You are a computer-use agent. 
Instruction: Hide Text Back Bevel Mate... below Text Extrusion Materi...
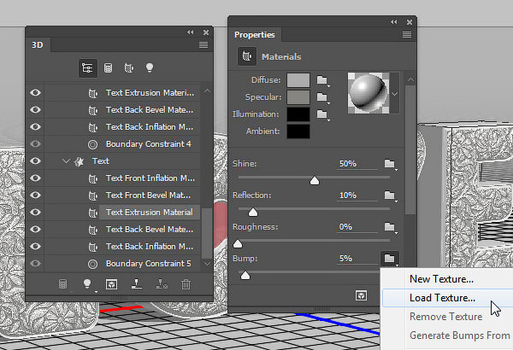coord(35,109)
